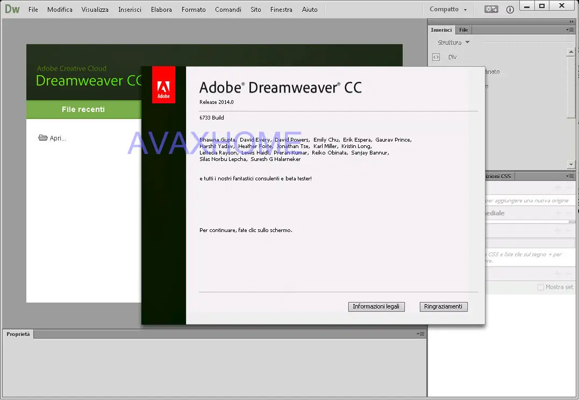The width and height of the screenshot is (579, 400).
Task: Click Apri... on the welcome screen
Action: [53, 138]
